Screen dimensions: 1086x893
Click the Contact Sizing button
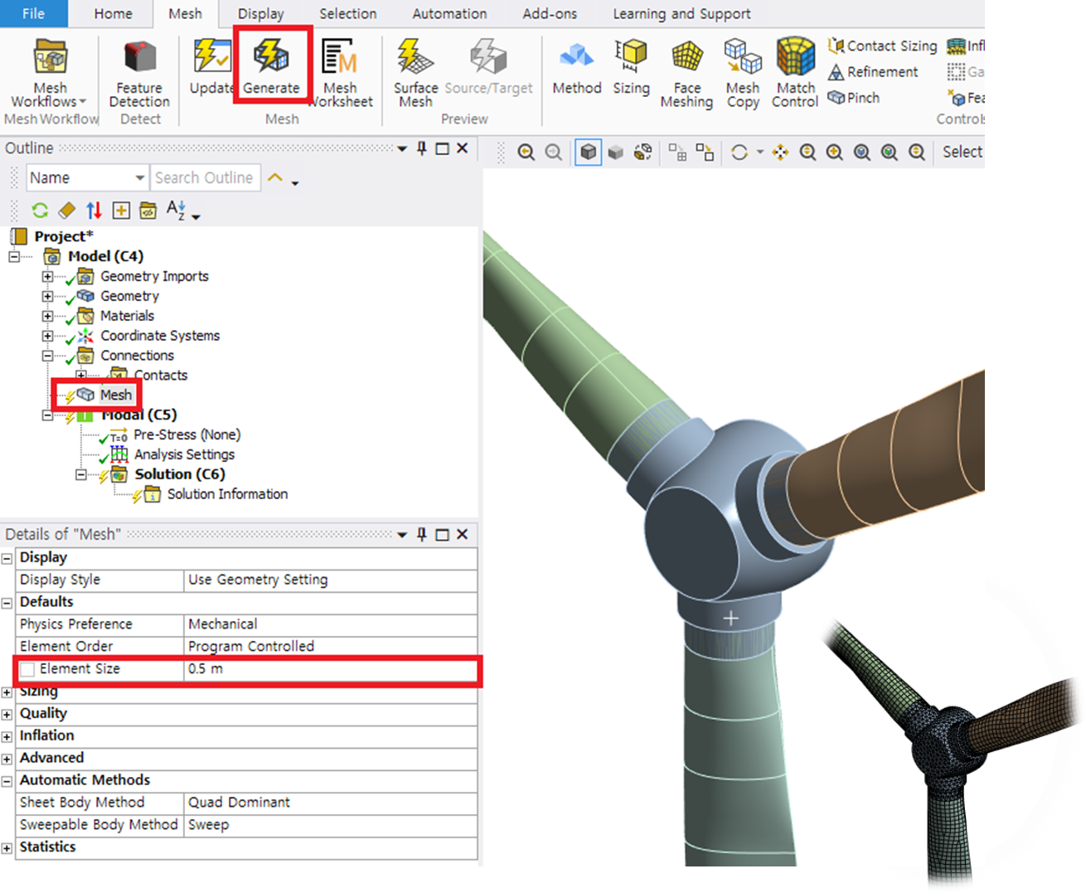pyautogui.click(x=883, y=46)
